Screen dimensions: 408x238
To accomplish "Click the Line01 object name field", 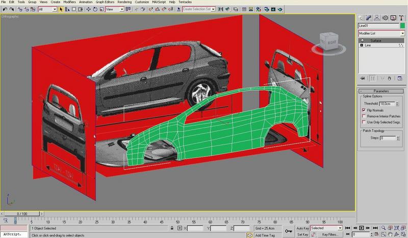I will [x=378, y=25].
